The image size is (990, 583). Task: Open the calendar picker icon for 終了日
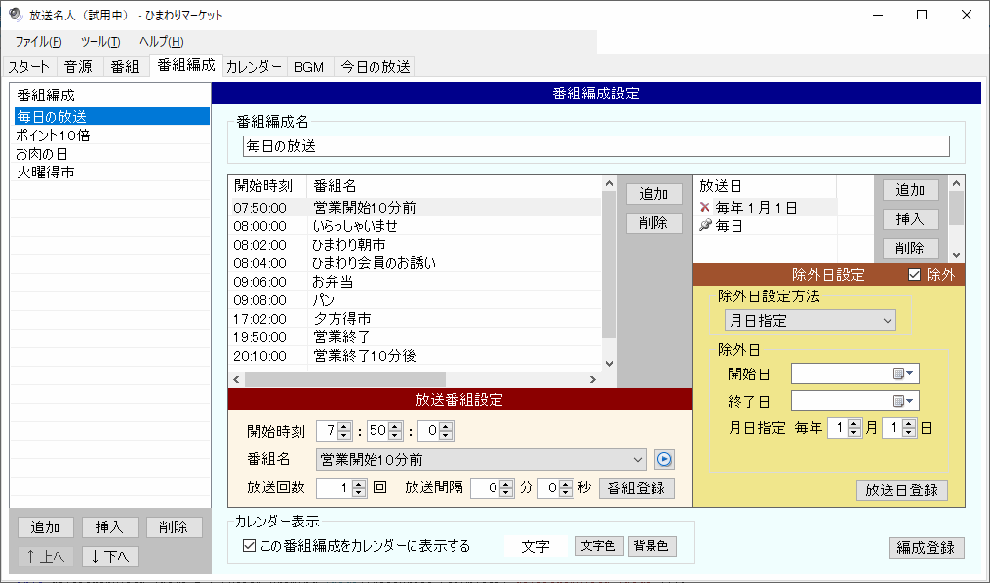pyautogui.click(x=901, y=401)
